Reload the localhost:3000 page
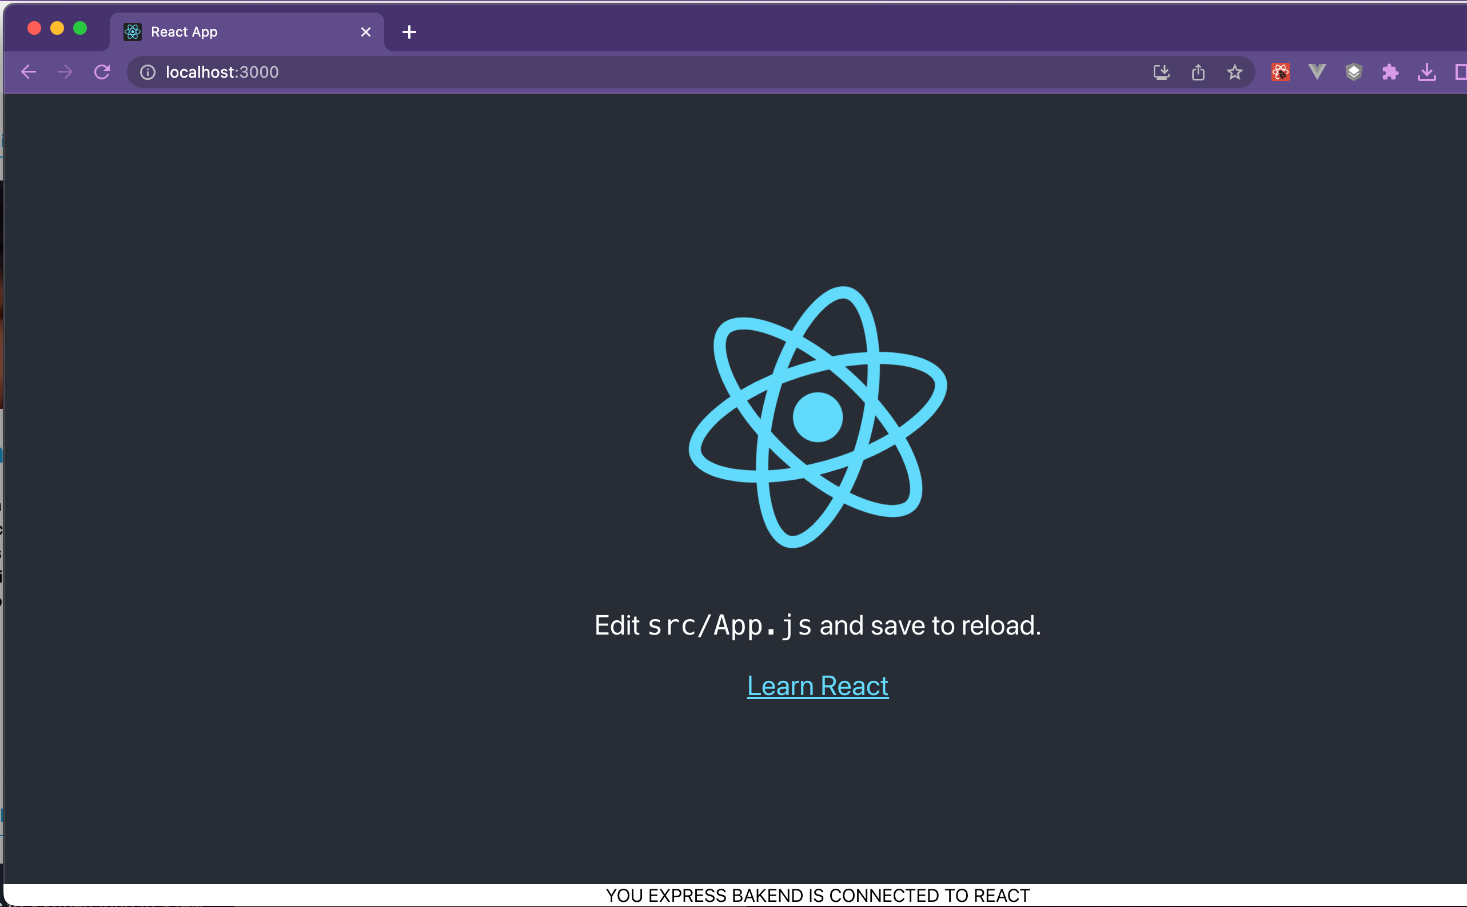Viewport: 1467px width, 907px height. click(x=102, y=73)
